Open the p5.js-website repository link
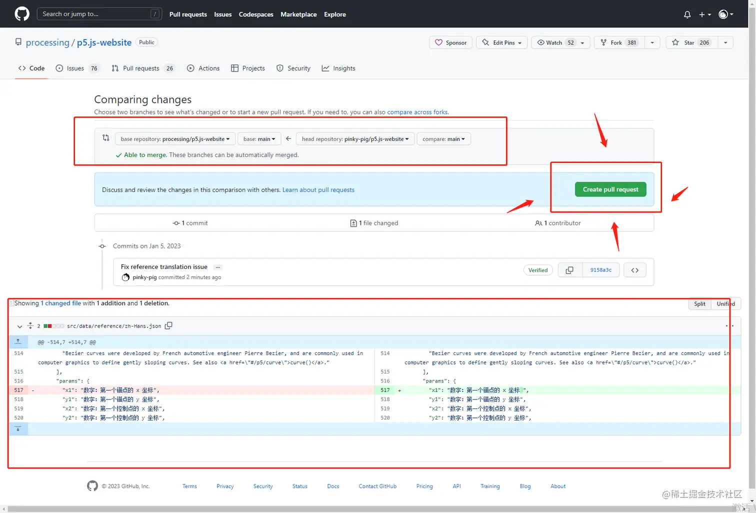 (104, 42)
